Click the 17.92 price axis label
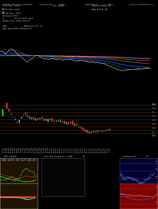Image resolution: width=158 pixels, height=209 pixels. (154, 108)
